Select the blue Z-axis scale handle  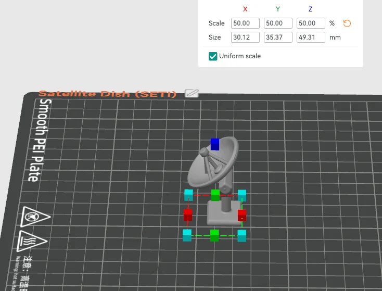click(x=215, y=144)
